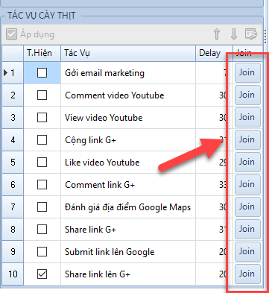The image size is (269, 293).
Task: Select the Like video Youtube task text
Action: pyautogui.click(x=102, y=163)
